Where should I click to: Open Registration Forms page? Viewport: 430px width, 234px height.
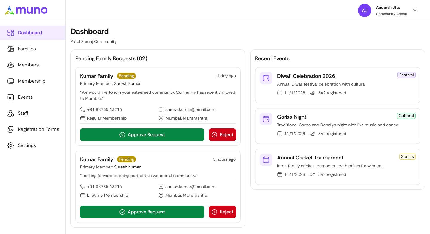pyautogui.click(x=33, y=129)
